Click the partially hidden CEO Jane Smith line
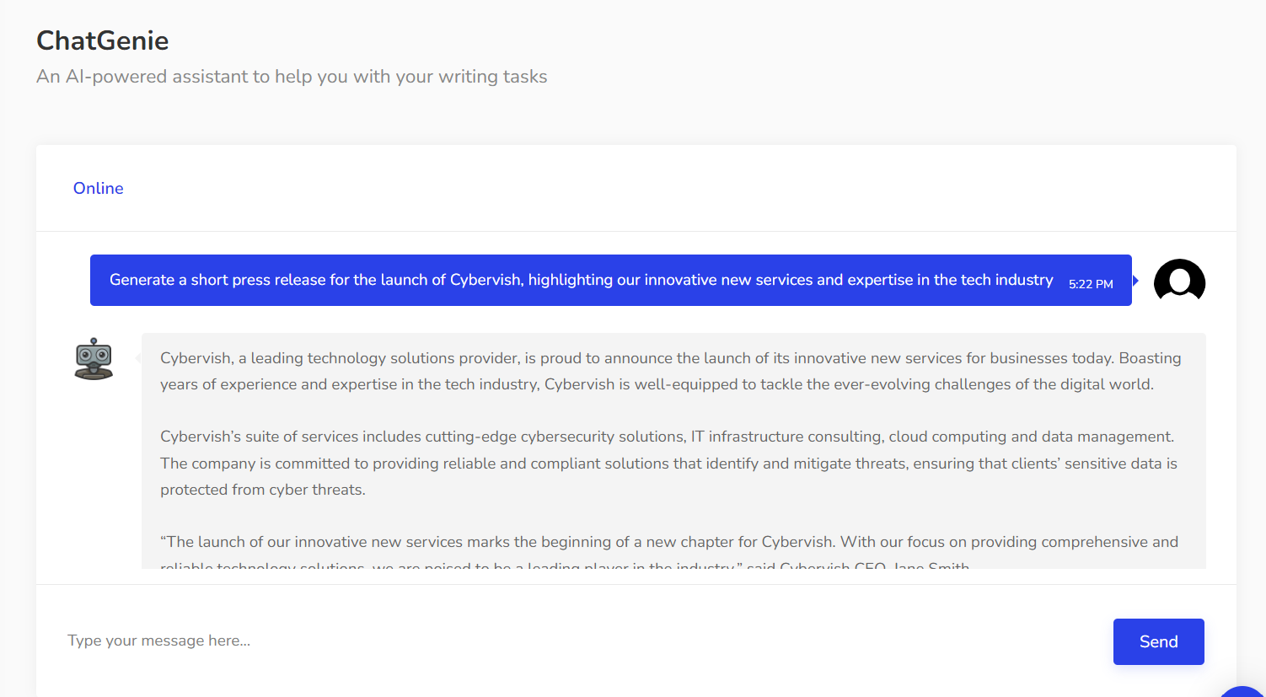The width and height of the screenshot is (1266, 697). 565,565
